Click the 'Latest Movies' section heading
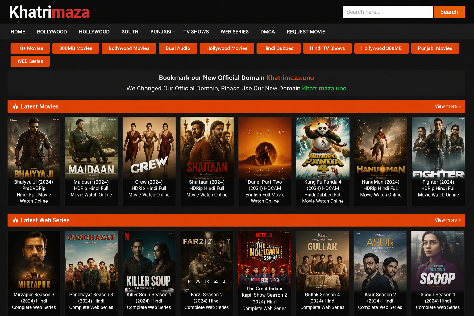The width and height of the screenshot is (474, 316). click(x=40, y=106)
